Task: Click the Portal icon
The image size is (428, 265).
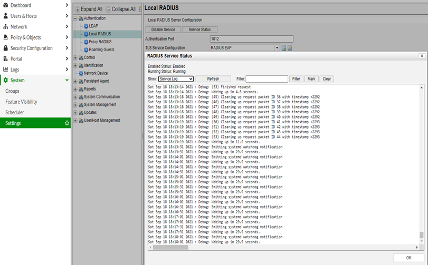Action: point(5,58)
